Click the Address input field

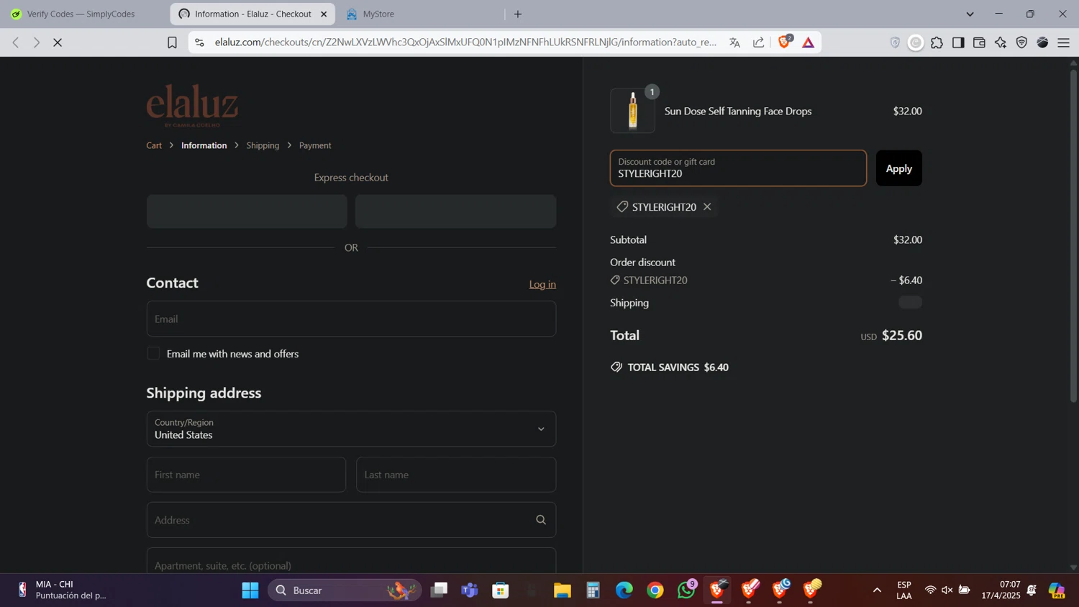coord(351,520)
